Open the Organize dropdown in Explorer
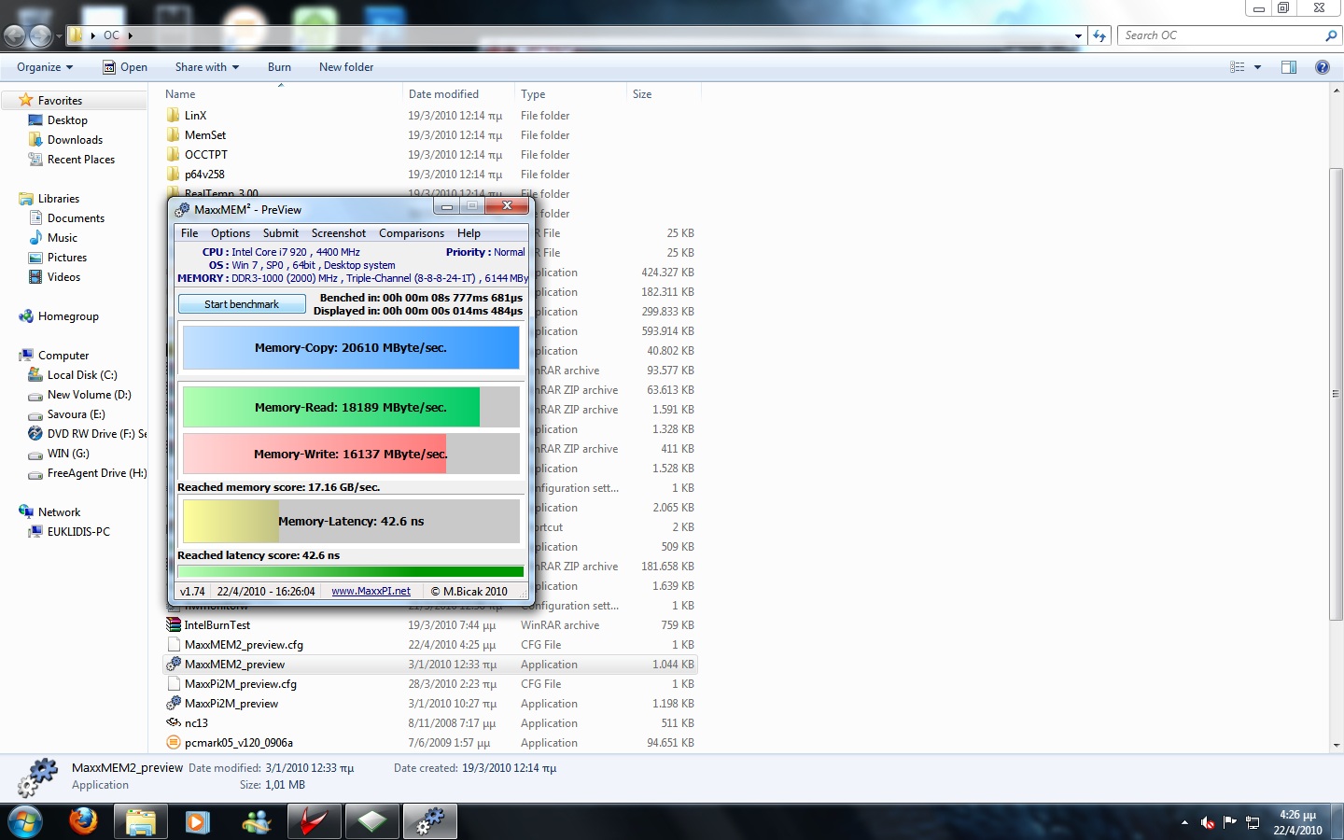This screenshot has height=840, width=1344. pyautogui.click(x=45, y=67)
